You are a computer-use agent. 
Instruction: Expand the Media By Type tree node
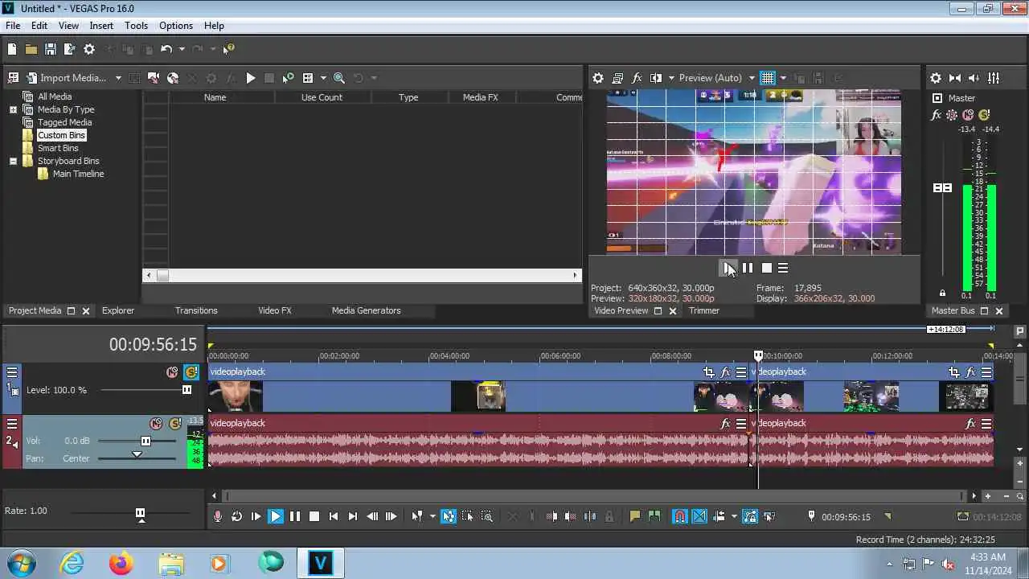click(x=13, y=109)
